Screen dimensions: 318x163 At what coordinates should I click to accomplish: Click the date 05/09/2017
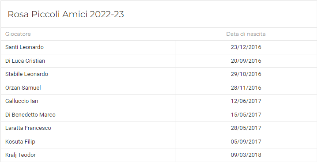[x=246, y=141]
